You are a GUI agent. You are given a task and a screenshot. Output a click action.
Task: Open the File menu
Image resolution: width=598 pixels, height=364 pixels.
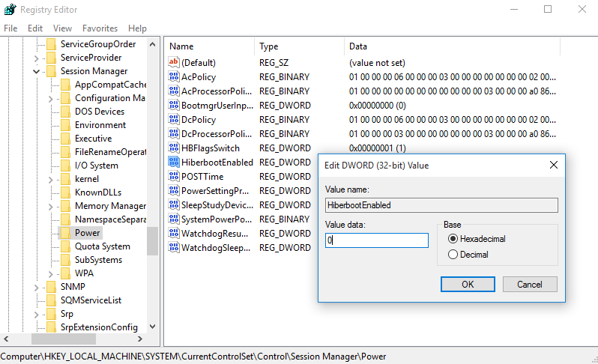click(x=10, y=28)
